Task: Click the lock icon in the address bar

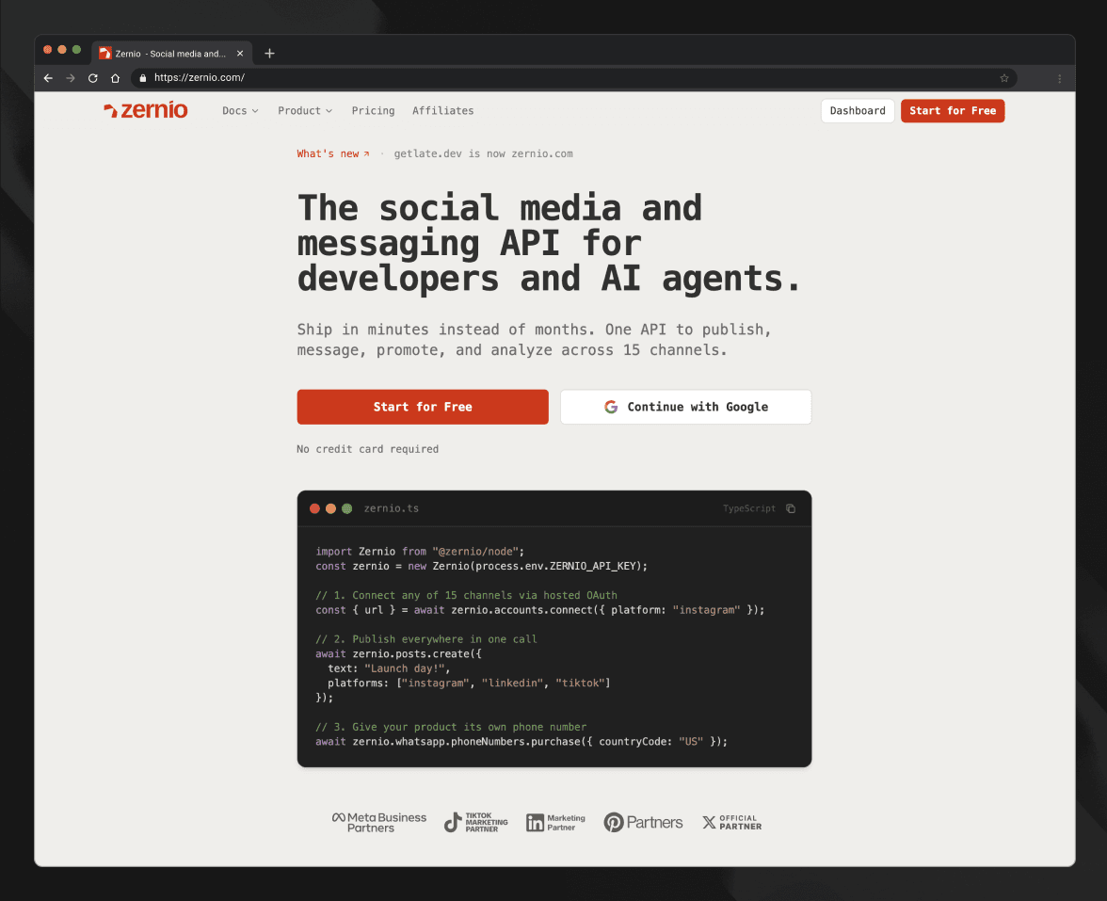Action: [x=143, y=78]
